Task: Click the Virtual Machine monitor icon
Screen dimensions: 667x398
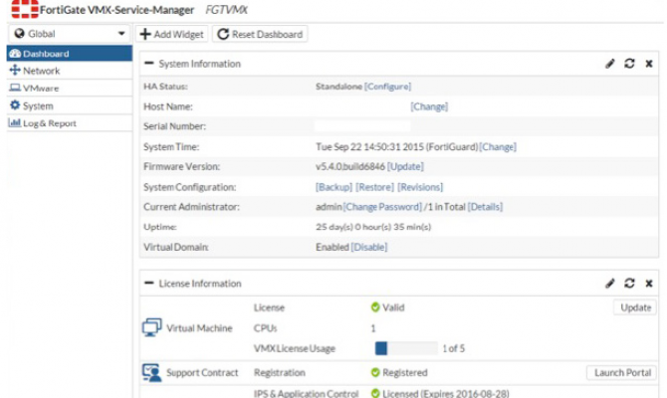Action: coord(151,327)
